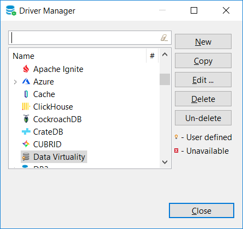
Task: Close the Driver Manager dialog
Action: (202, 210)
